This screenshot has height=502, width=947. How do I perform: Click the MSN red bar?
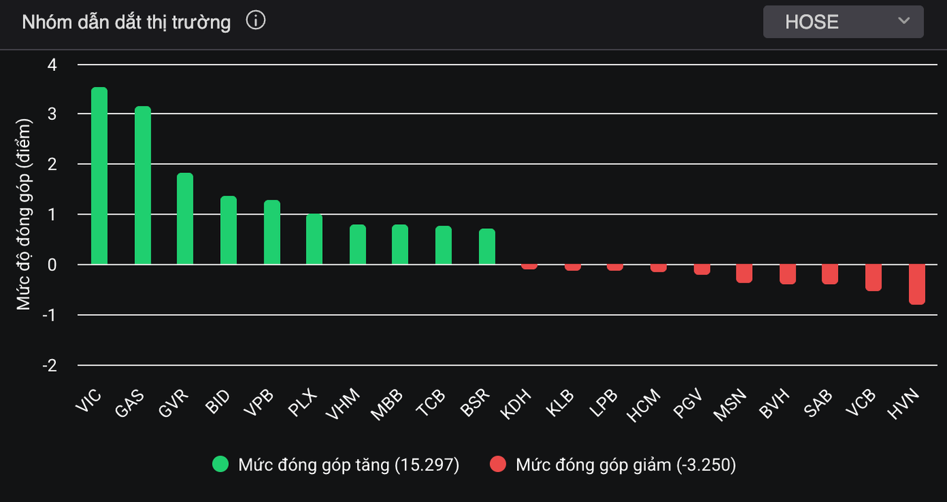click(744, 273)
